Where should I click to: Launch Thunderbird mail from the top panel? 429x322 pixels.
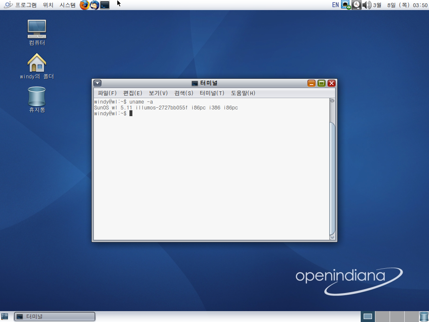tap(95, 5)
